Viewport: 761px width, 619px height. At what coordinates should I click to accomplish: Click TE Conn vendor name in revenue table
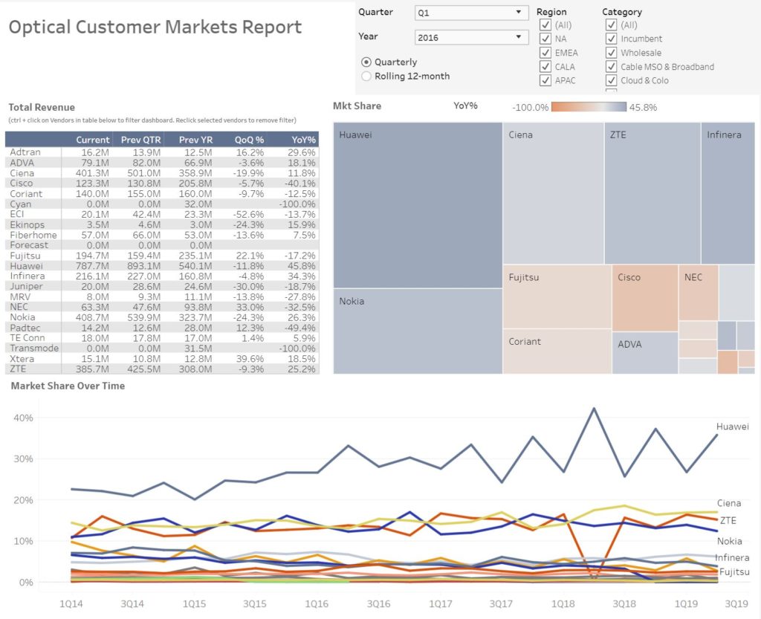(x=27, y=338)
